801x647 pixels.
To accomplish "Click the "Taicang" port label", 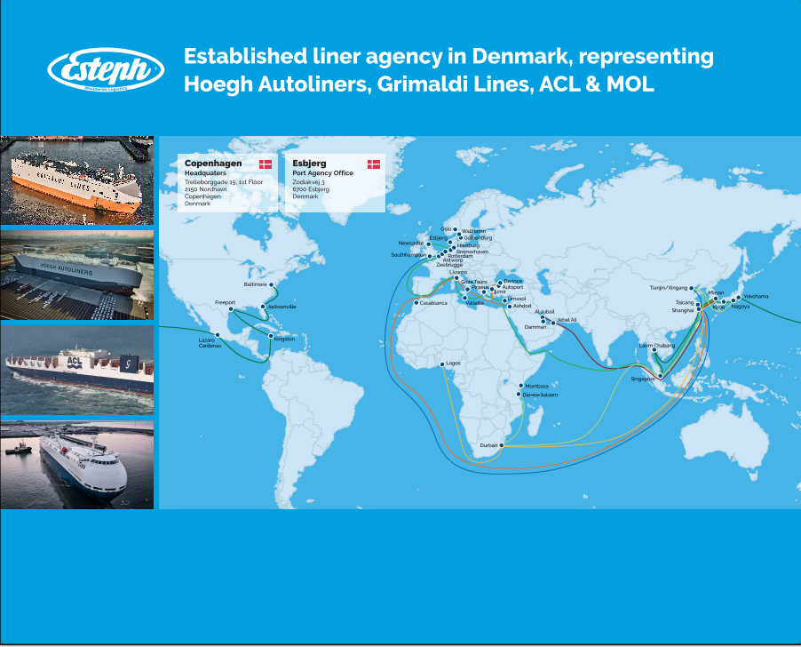I will tap(685, 302).
